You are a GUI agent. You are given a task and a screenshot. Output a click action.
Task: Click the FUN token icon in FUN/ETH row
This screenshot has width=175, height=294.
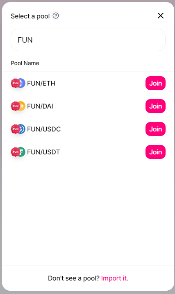(x=16, y=83)
